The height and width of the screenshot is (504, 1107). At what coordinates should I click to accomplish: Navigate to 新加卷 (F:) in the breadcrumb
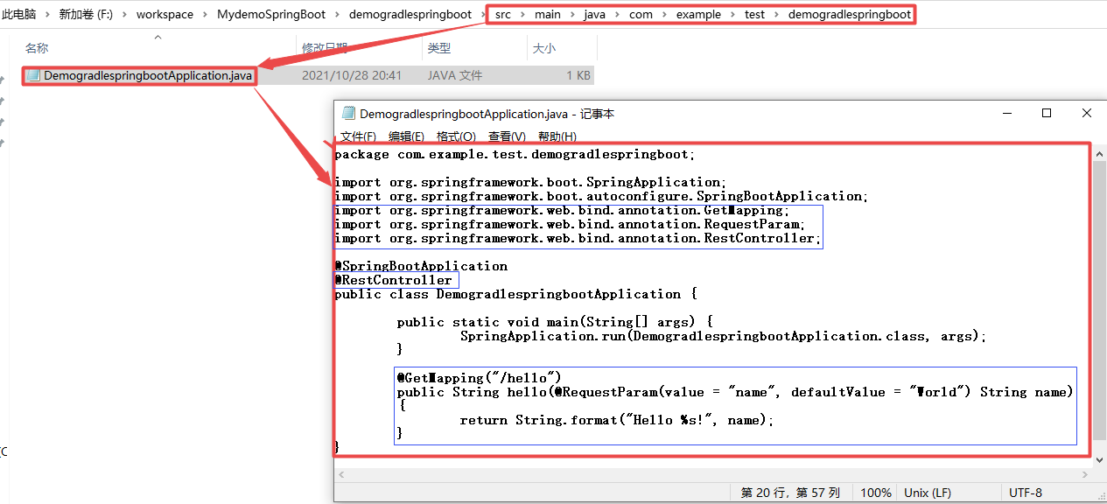pyautogui.click(x=86, y=14)
